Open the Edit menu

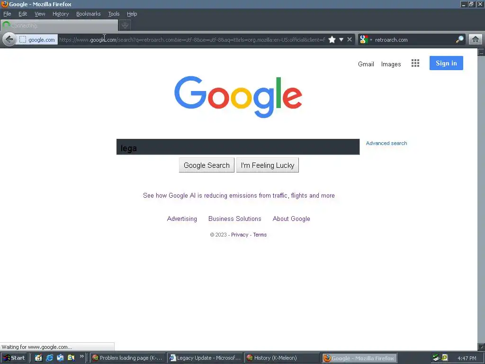(23, 14)
